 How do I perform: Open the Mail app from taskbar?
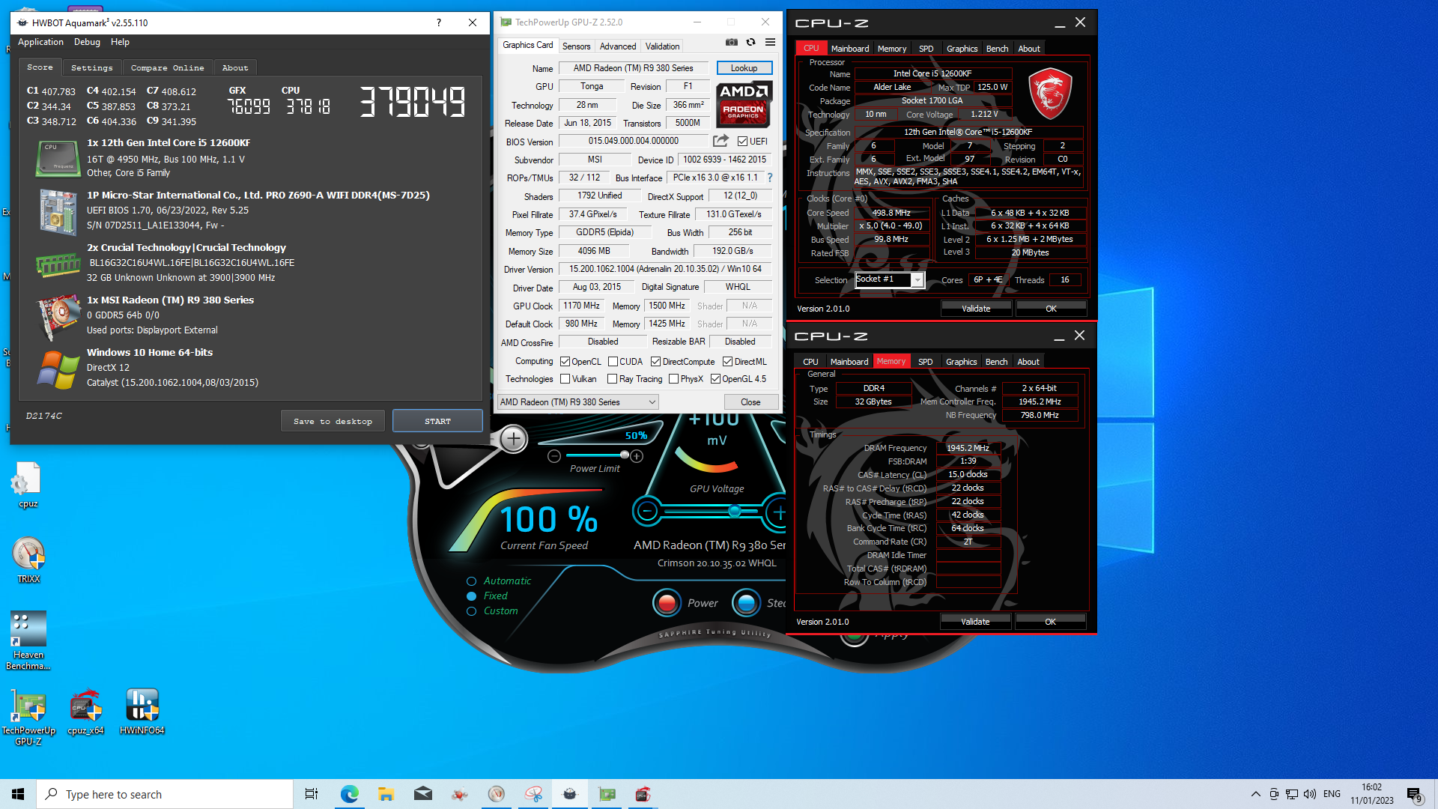point(423,794)
